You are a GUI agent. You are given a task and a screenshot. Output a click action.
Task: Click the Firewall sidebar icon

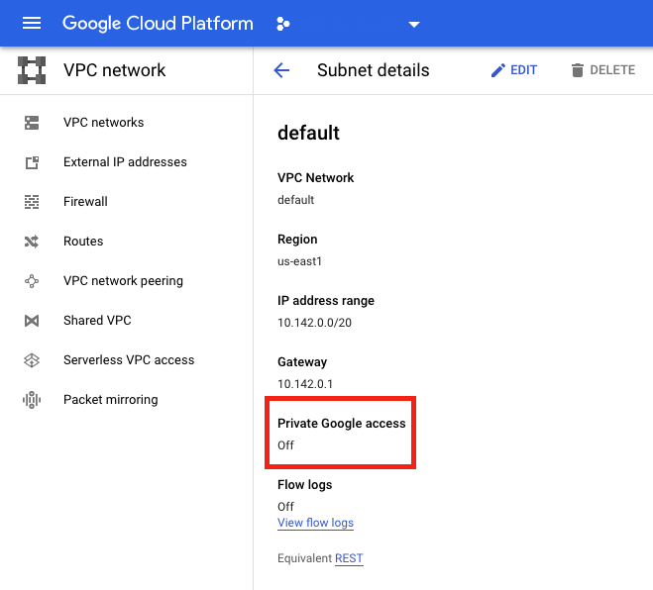(x=32, y=202)
